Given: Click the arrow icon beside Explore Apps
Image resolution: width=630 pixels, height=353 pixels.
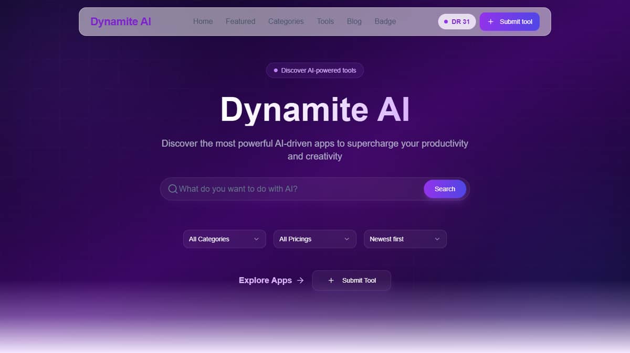Looking at the screenshot, I should point(300,280).
